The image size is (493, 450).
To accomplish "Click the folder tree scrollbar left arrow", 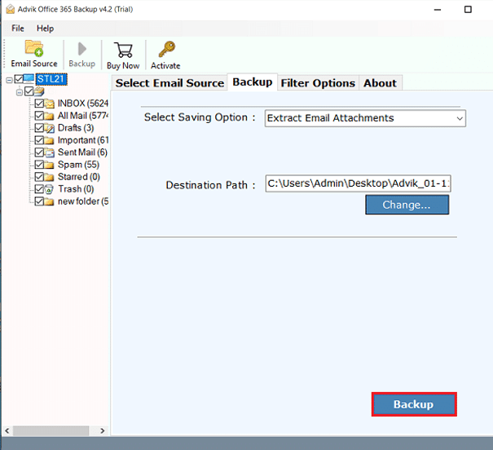I will click(7, 430).
